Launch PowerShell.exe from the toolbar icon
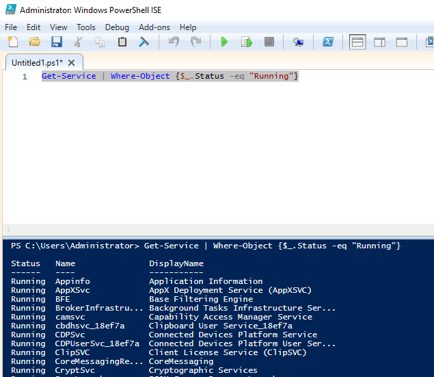Viewport: 434px width, 377px height. tap(328, 42)
